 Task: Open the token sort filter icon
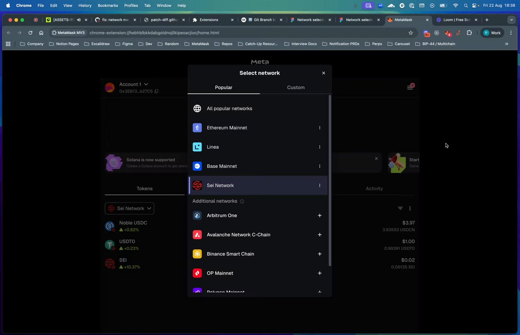[400, 208]
